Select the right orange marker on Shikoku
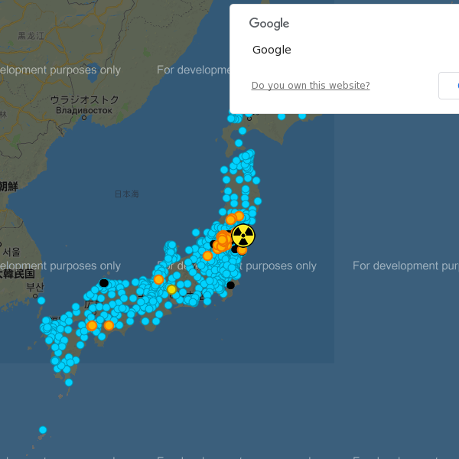This screenshot has width=459, height=459. tap(109, 325)
